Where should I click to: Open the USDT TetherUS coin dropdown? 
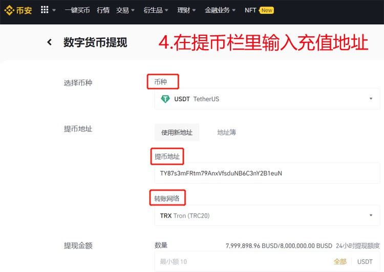[x=267, y=99]
